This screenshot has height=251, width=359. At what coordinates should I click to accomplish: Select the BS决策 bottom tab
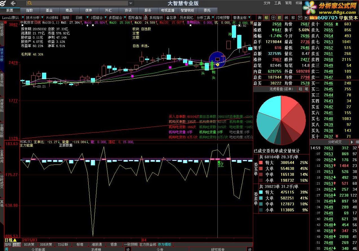(29, 245)
